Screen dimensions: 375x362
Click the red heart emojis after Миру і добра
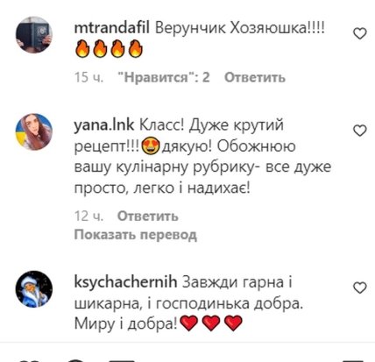pyautogui.click(x=211, y=323)
